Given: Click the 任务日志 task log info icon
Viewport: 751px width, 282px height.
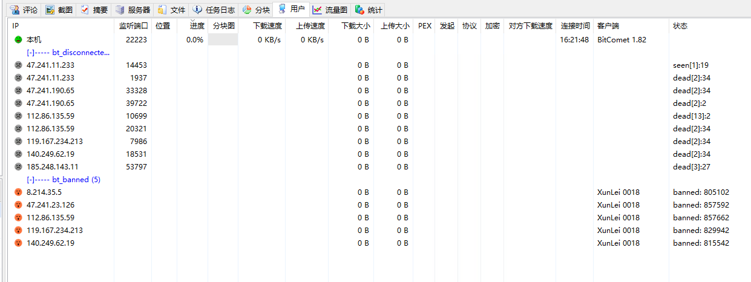Looking at the screenshot, I should point(198,10).
